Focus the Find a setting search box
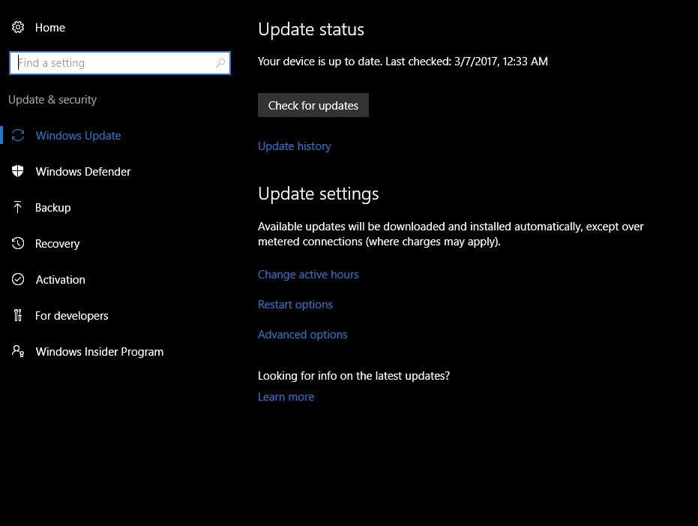The height and width of the screenshot is (526, 698). [x=120, y=63]
